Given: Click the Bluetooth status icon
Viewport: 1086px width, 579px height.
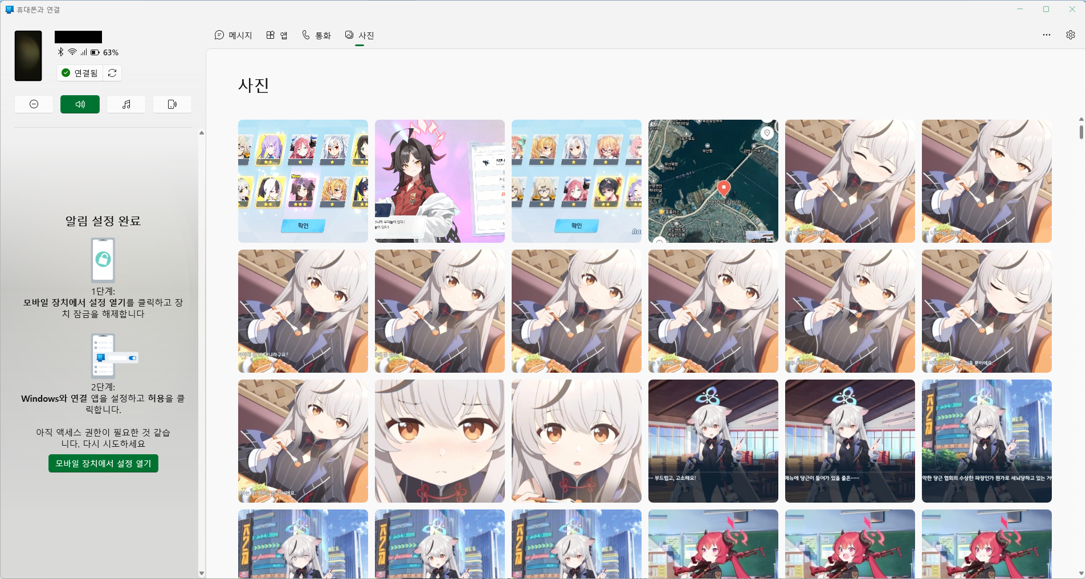Looking at the screenshot, I should tap(60, 52).
